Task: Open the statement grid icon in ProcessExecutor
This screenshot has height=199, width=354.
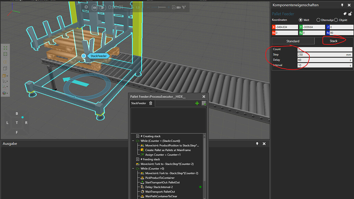Action: pyautogui.click(x=204, y=103)
